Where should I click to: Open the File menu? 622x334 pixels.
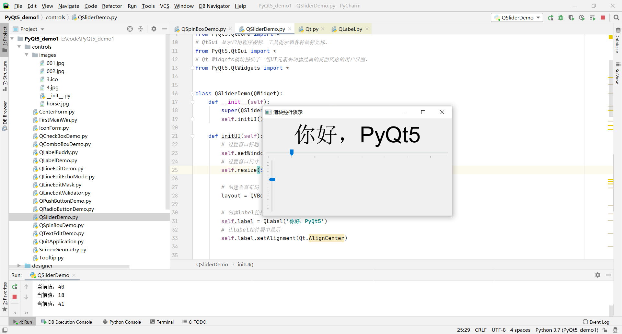pos(18,6)
